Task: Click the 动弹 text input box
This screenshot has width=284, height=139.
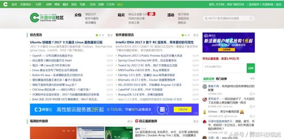Action: coord(225,68)
